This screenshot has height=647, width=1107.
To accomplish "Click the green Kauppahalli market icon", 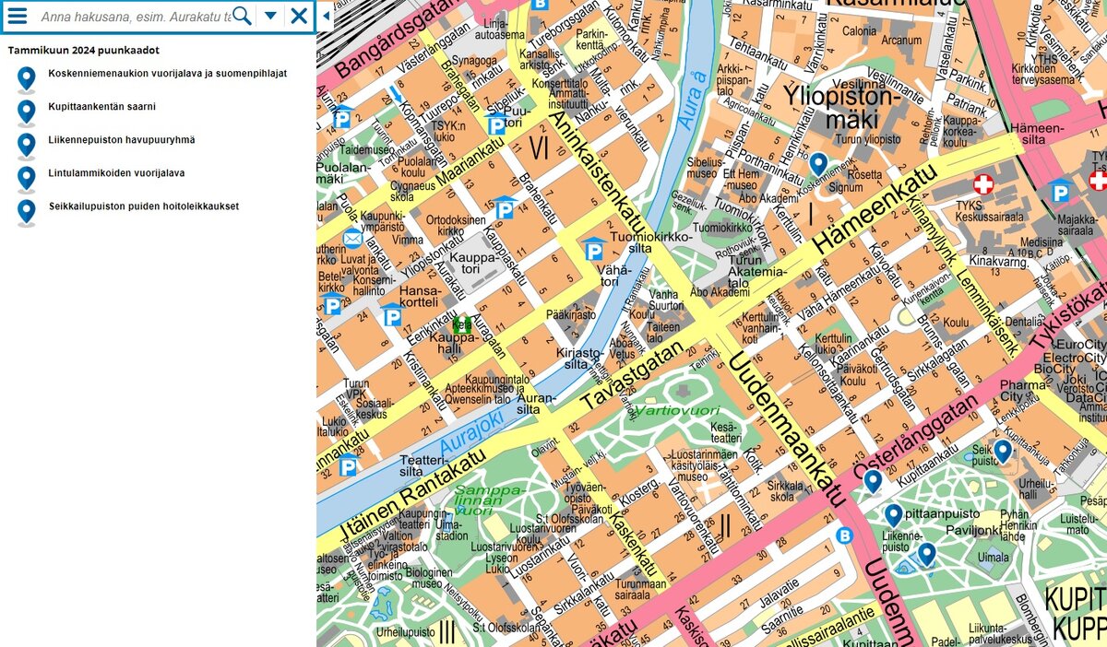I will pyautogui.click(x=461, y=324).
